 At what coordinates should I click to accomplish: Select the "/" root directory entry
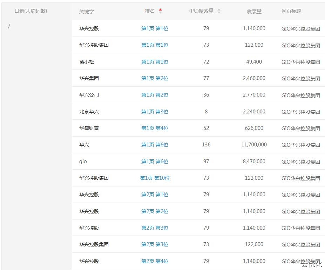point(9,26)
